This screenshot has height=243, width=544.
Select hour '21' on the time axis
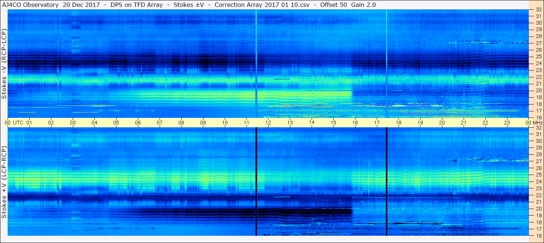coord(464,123)
